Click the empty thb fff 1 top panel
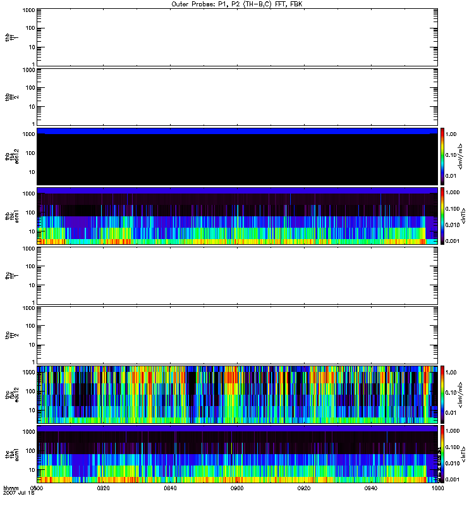Image resolution: width=474 pixels, height=506 pixels. [x=237, y=37]
